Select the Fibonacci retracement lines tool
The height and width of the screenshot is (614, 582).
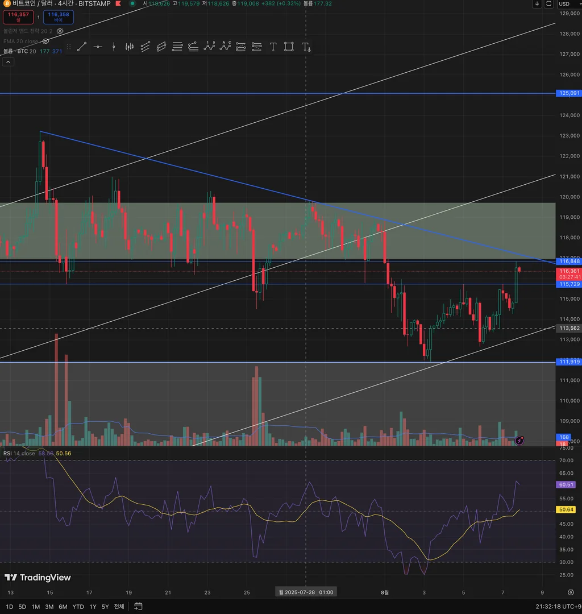pos(177,47)
